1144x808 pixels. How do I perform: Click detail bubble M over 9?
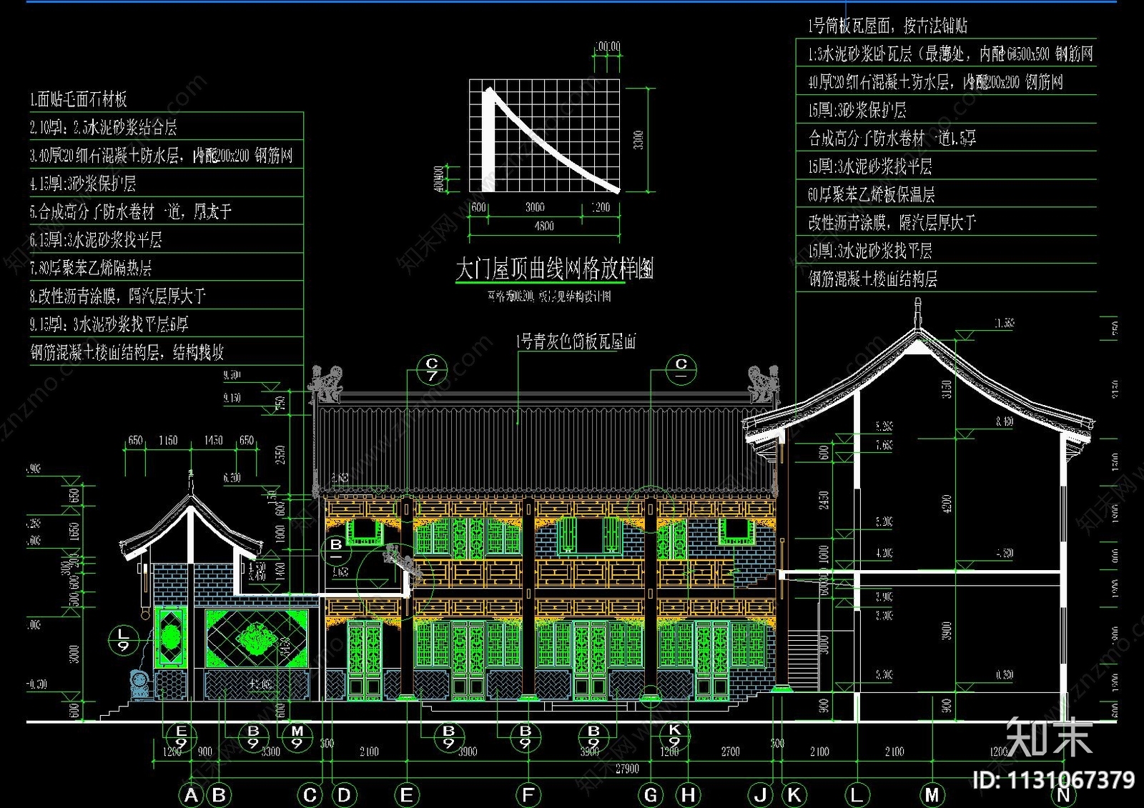pyautogui.click(x=297, y=737)
